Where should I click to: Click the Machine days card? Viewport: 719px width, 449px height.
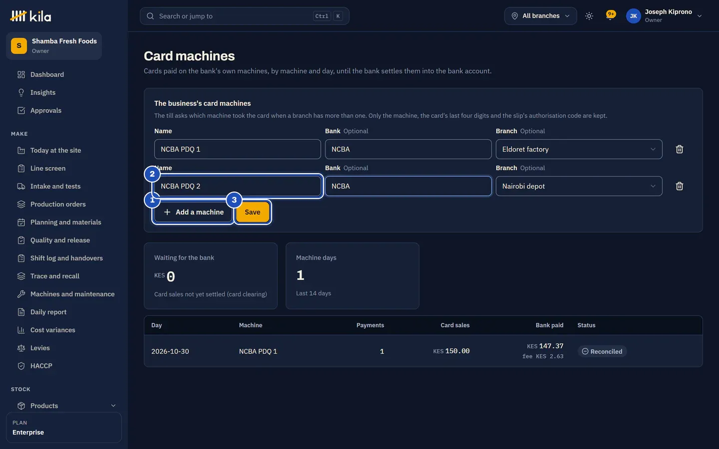(353, 276)
